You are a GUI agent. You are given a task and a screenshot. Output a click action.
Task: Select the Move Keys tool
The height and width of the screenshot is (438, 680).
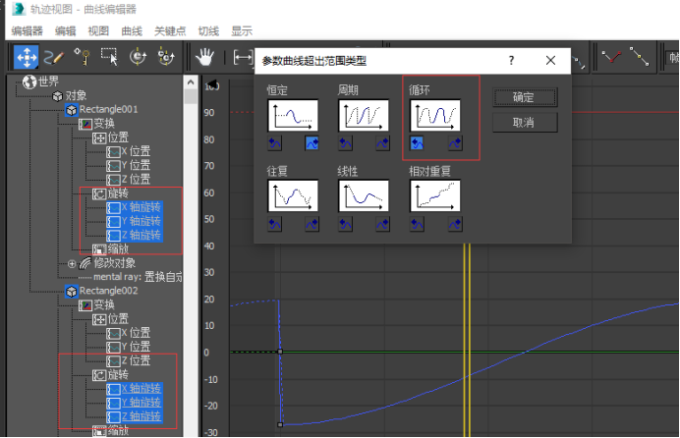click(x=27, y=57)
